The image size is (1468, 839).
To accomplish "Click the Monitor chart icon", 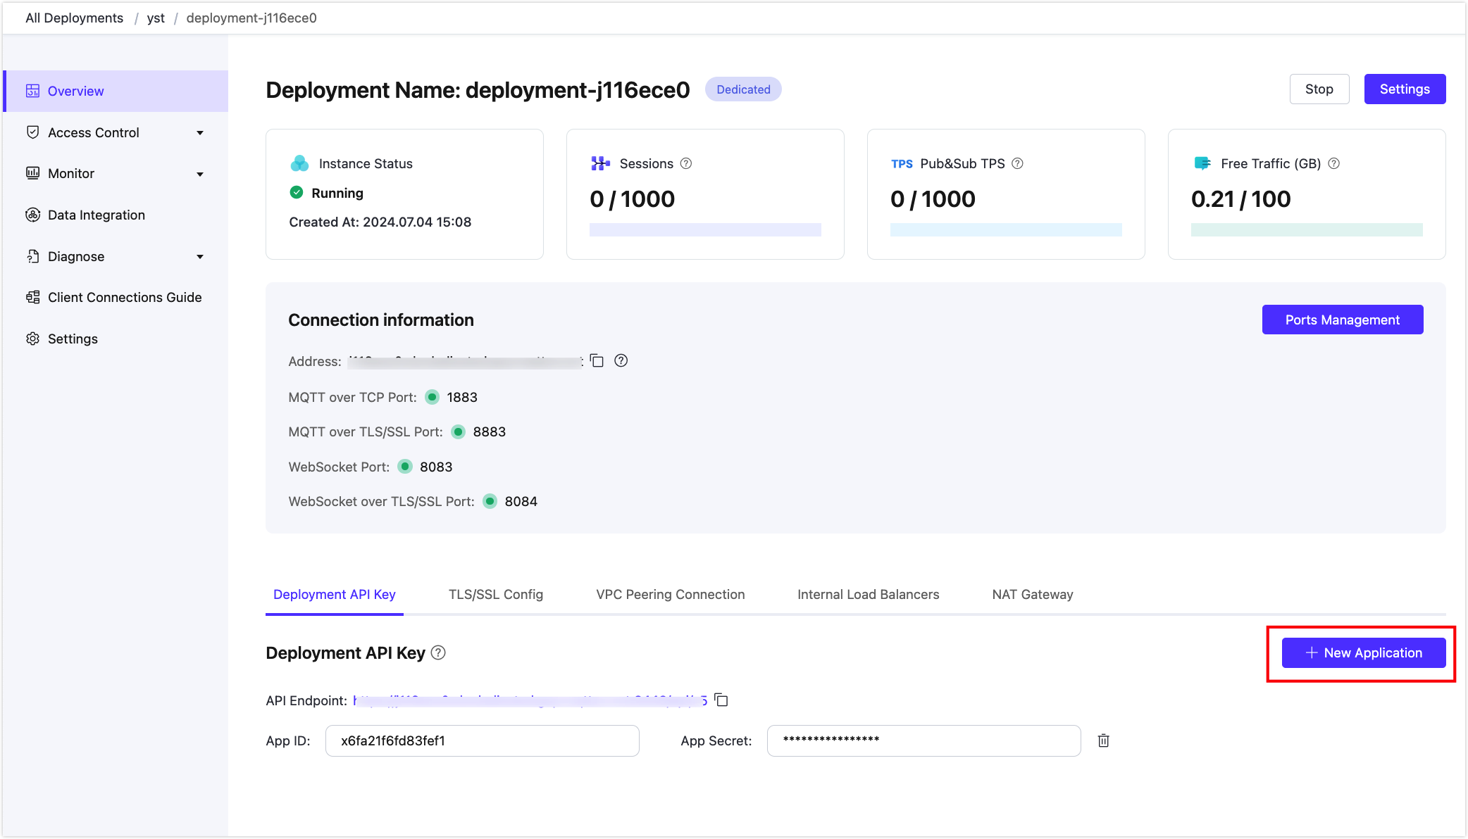I will tap(32, 173).
